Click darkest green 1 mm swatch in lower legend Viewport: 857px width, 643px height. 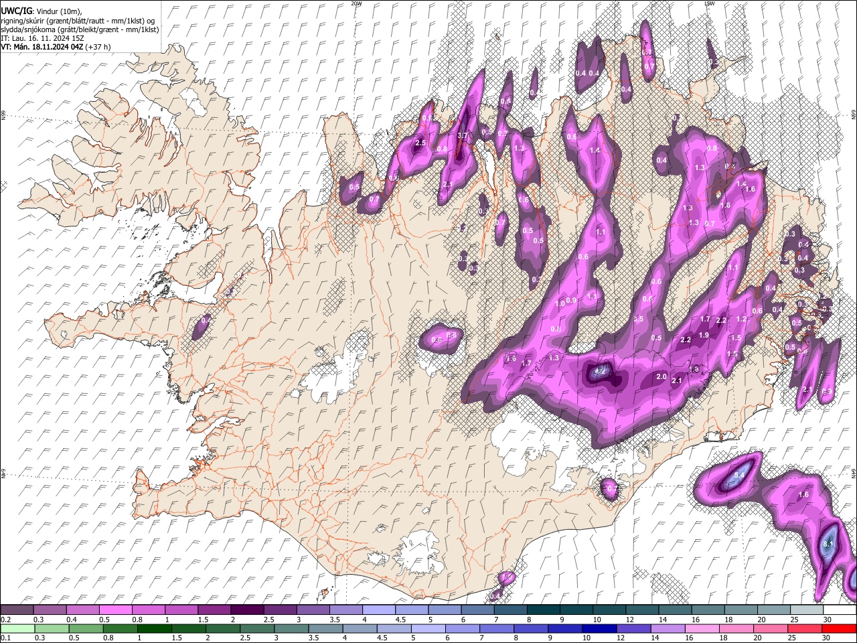tap(154, 628)
